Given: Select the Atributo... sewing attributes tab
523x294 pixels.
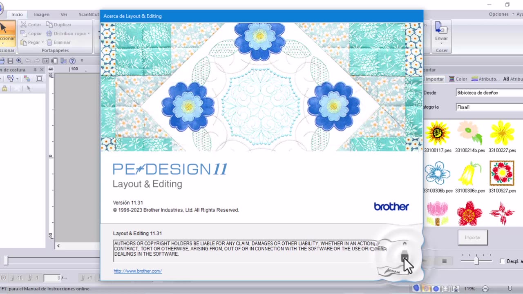Looking at the screenshot, I should tap(485, 79).
